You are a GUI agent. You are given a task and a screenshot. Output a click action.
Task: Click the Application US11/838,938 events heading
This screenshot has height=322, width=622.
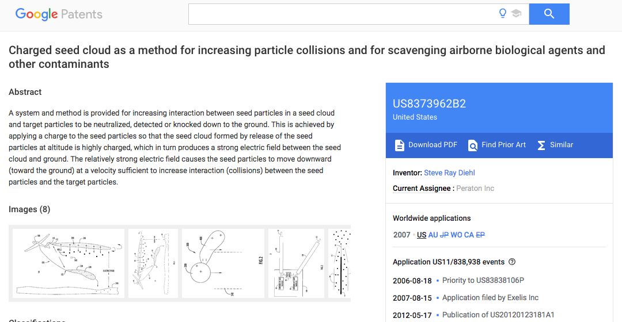[x=449, y=262]
